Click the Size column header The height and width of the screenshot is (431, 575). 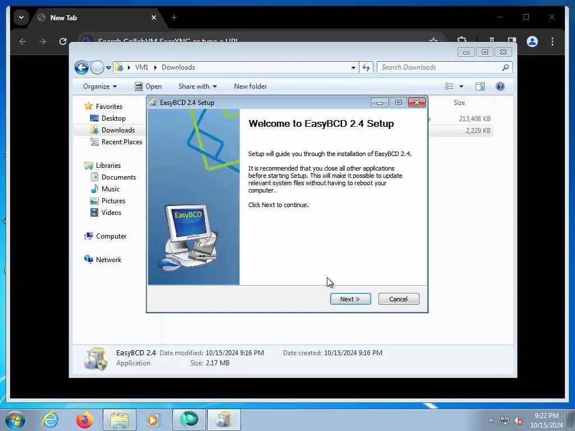459,103
